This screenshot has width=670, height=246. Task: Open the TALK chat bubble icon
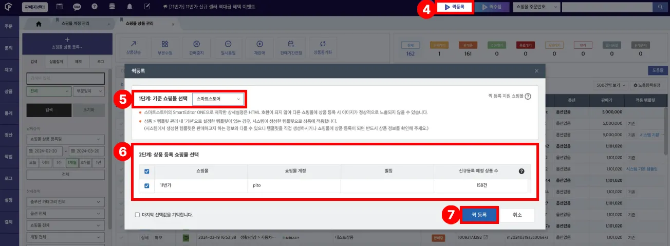[77, 7]
